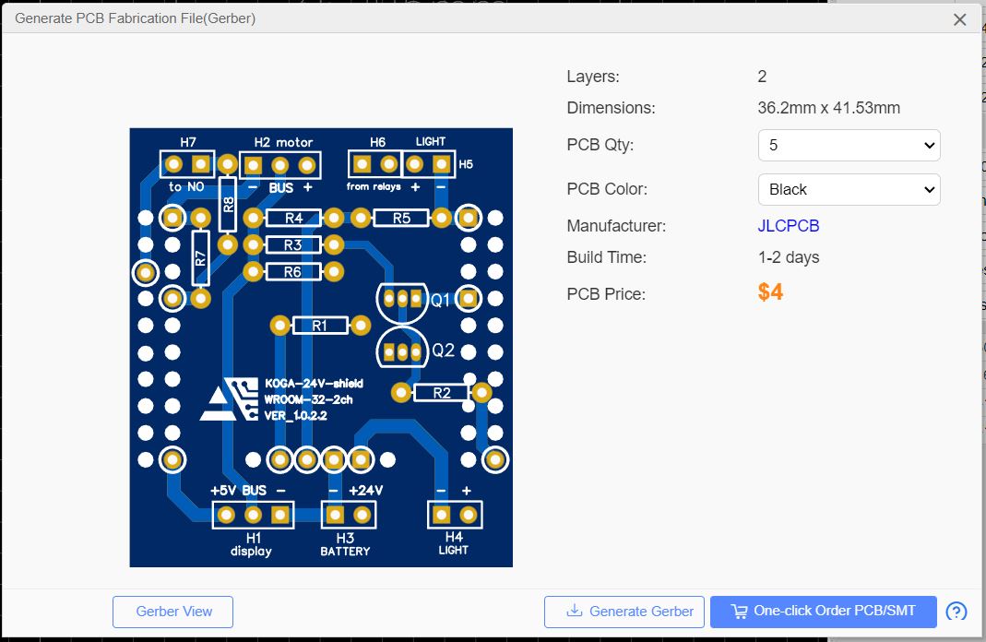The width and height of the screenshot is (986, 642).
Task: Click the Q2 transistor footprint in preview
Action: tap(403, 351)
